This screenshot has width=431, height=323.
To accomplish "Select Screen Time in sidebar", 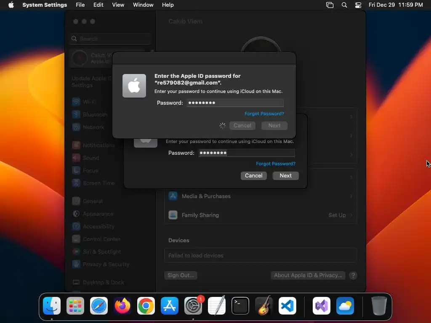I will 93,183.
